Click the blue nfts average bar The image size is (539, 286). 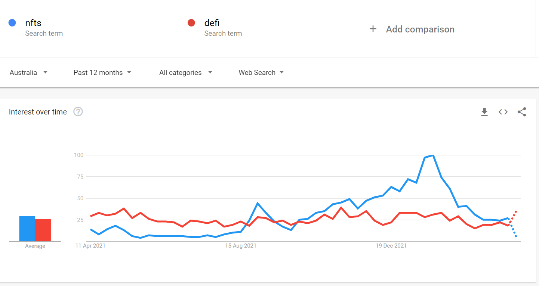[x=27, y=229]
